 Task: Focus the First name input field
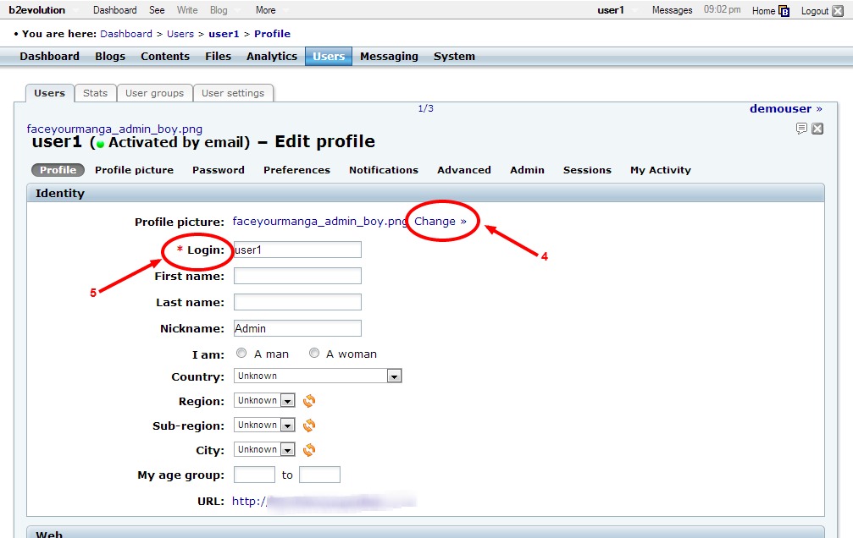click(x=297, y=276)
